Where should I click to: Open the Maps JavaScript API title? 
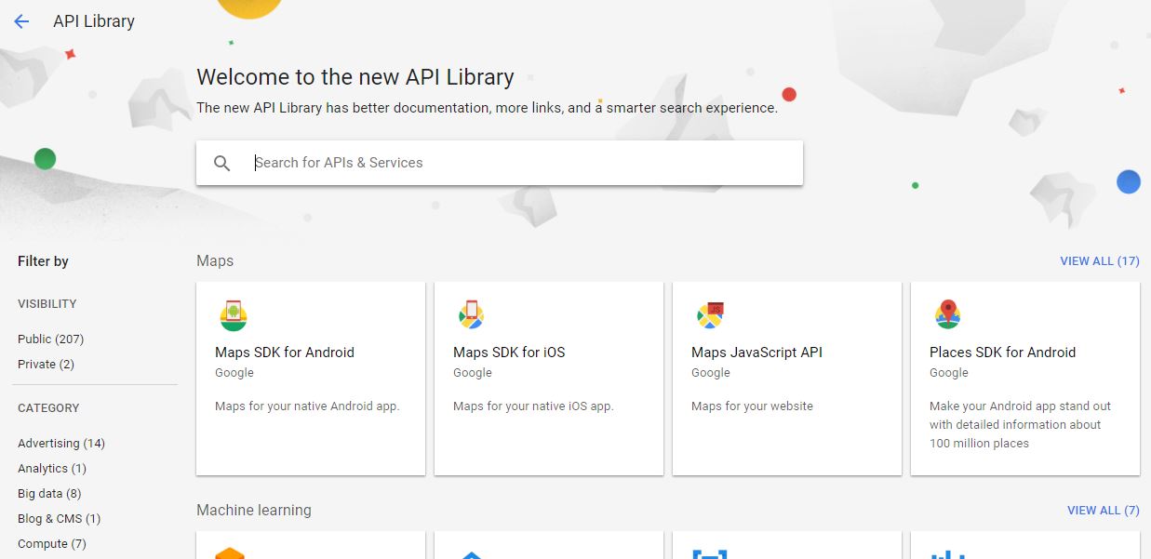point(756,353)
